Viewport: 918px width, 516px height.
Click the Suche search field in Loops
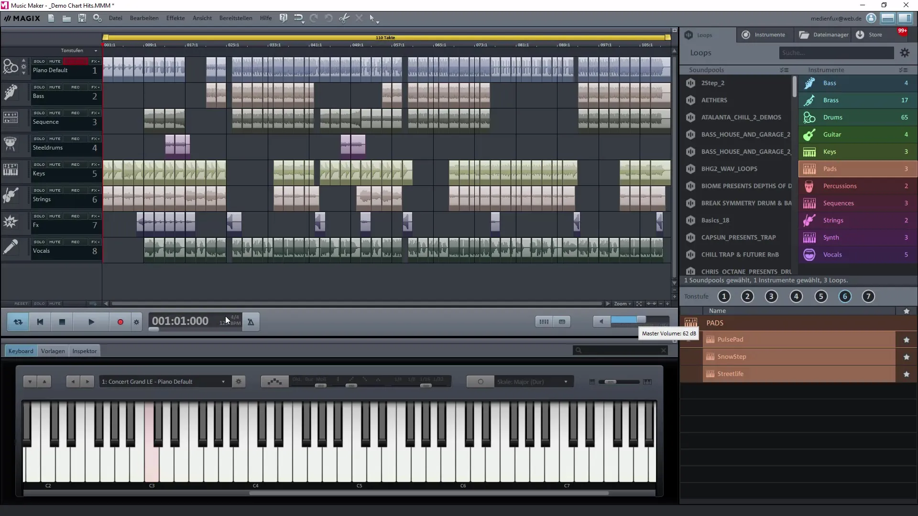click(x=836, y=53)
